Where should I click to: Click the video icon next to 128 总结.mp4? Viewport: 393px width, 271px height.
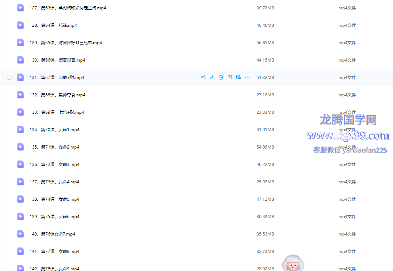click(x=21, y=25)
